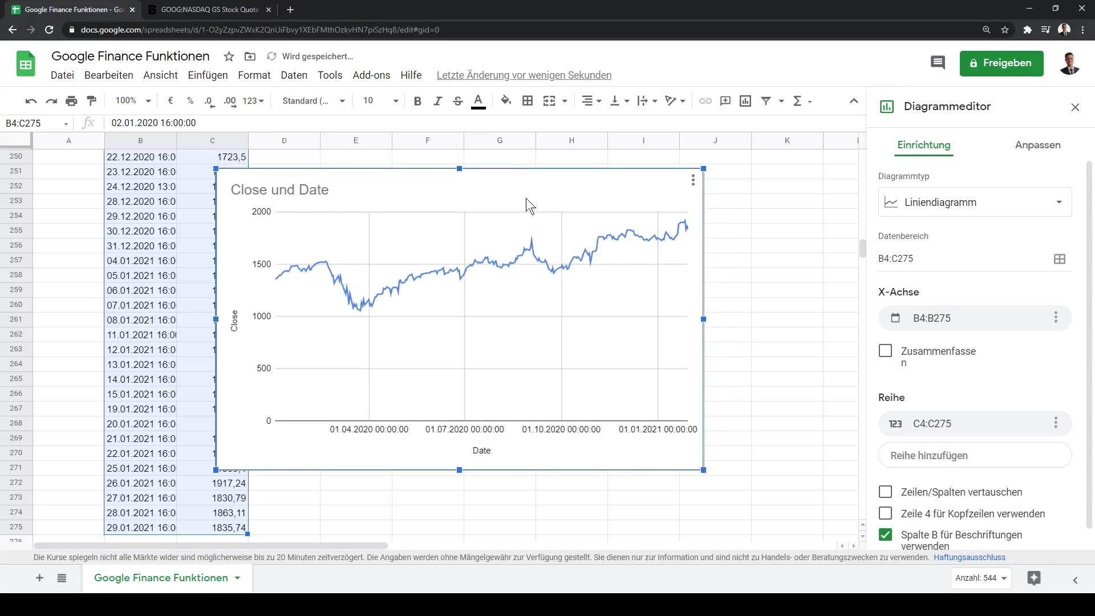Click the fill color bucket icon
1095x616 pixels.
point(506,101)
